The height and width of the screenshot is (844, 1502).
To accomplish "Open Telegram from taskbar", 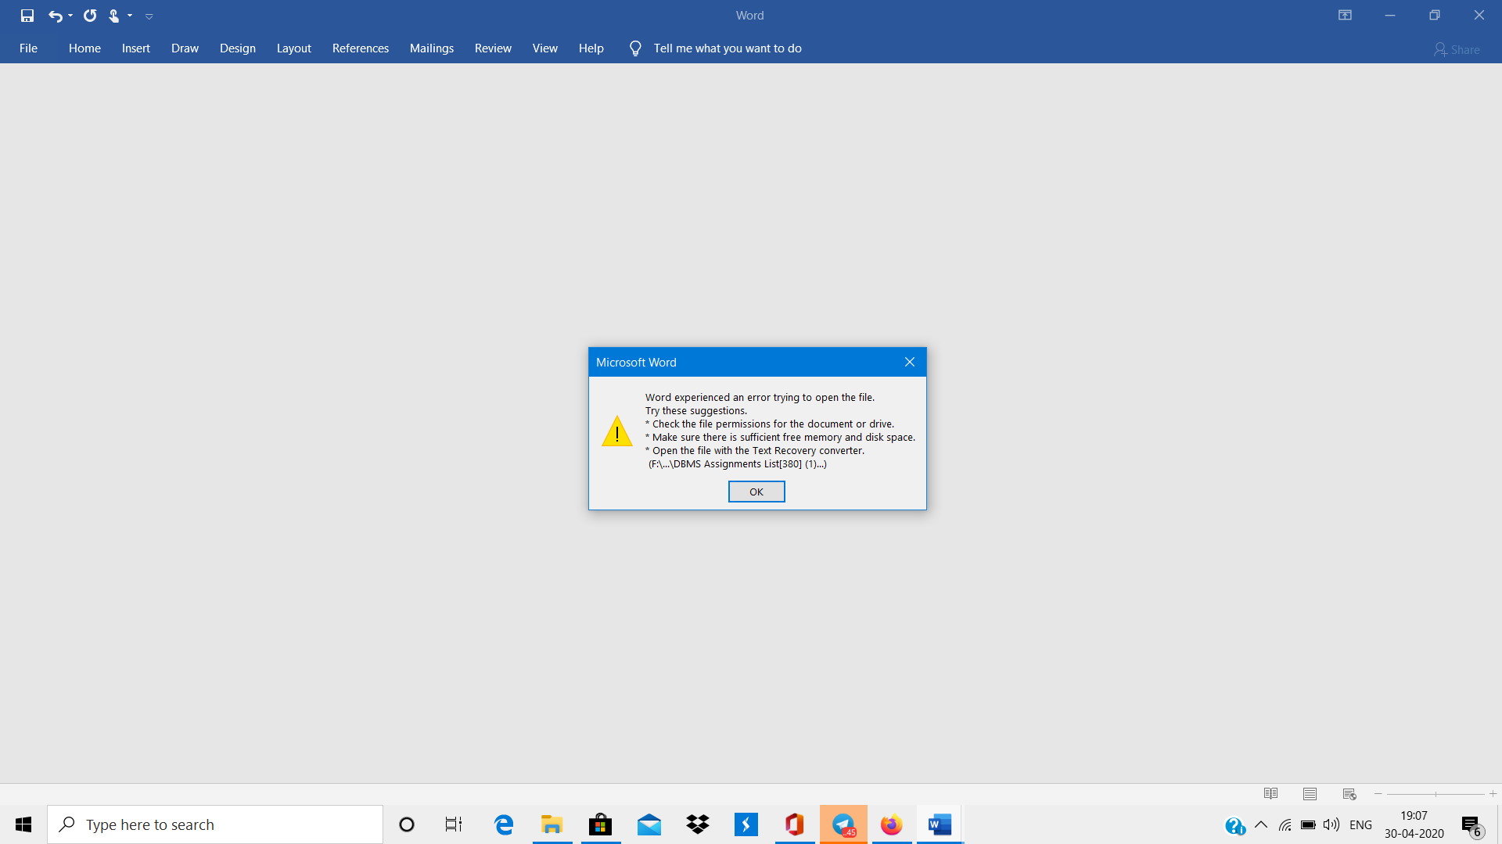I will tap(843, 824).
